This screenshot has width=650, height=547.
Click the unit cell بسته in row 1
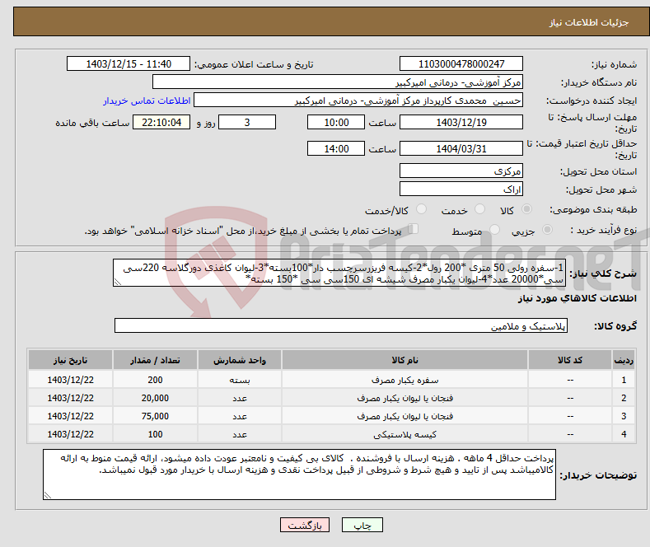[x=240, y=380]
